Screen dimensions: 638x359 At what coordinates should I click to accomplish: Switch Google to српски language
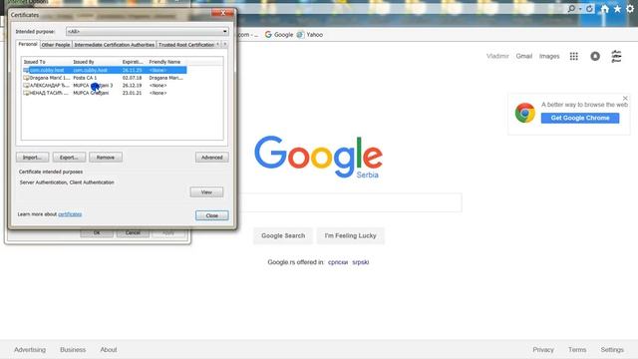coord(338,262)
